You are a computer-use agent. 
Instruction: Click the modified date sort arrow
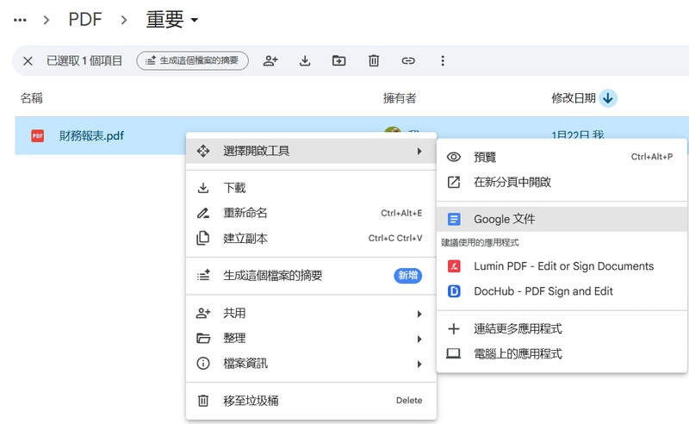(x=608, y=98)
